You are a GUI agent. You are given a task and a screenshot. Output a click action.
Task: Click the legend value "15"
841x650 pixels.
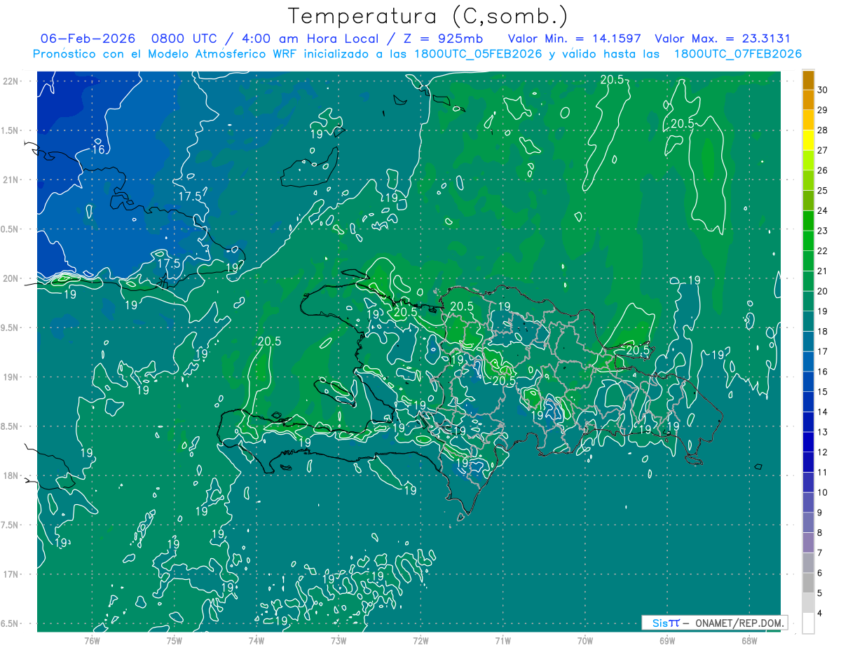point(822,392)
